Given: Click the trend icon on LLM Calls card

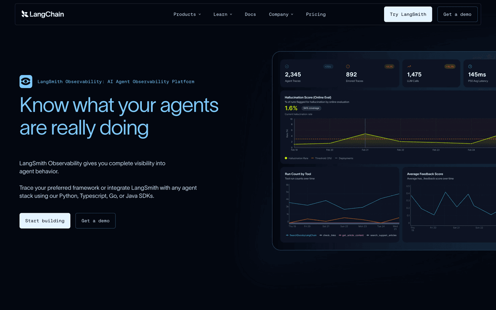Looking at the screenshot, I should pos(409,66).
